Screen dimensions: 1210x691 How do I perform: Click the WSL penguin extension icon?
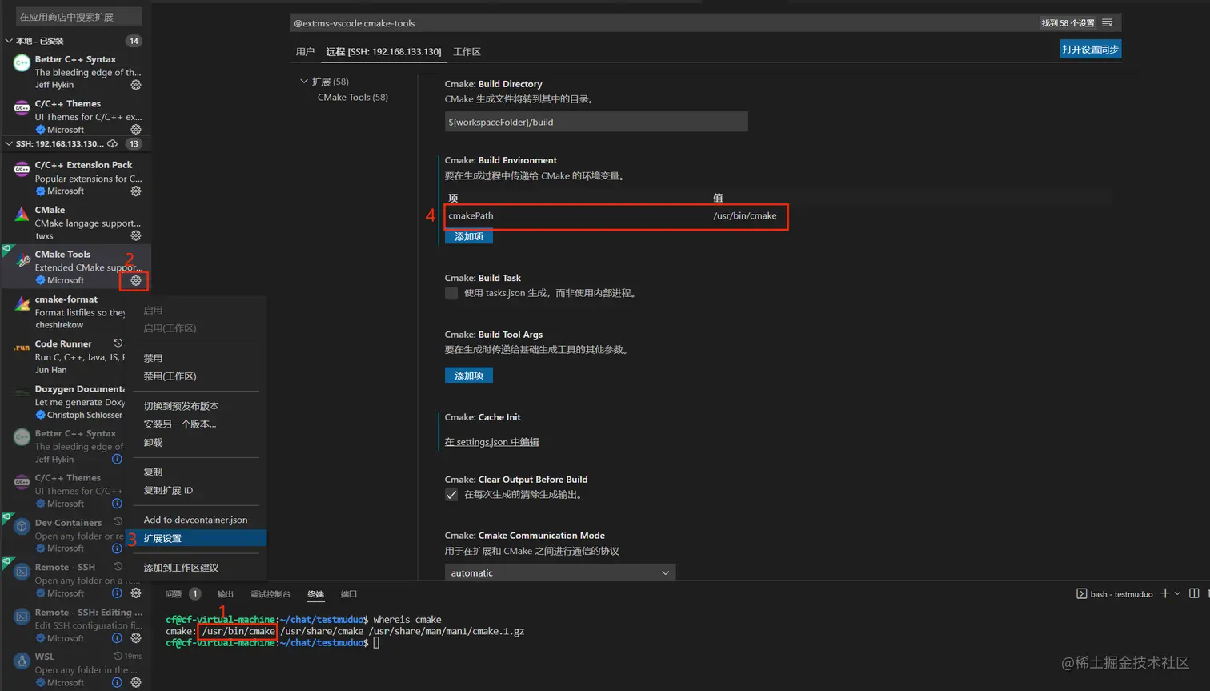pos(22,661)
